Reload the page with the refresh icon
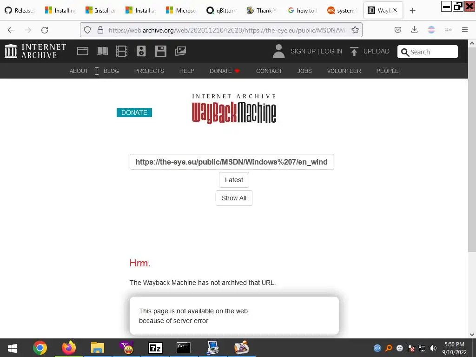 tap(45, 30)
